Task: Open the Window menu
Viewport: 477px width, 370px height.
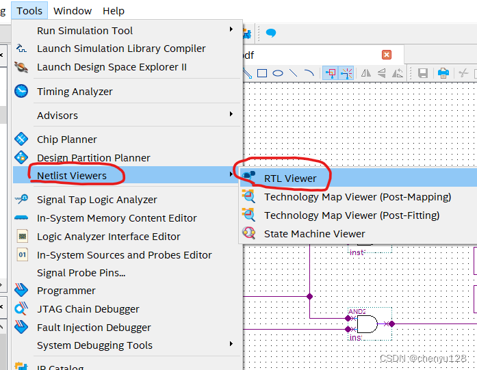Action: click(73, 11)
